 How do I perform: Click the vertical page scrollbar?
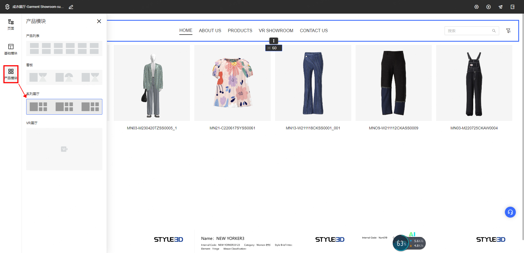(x=523, y=127)
